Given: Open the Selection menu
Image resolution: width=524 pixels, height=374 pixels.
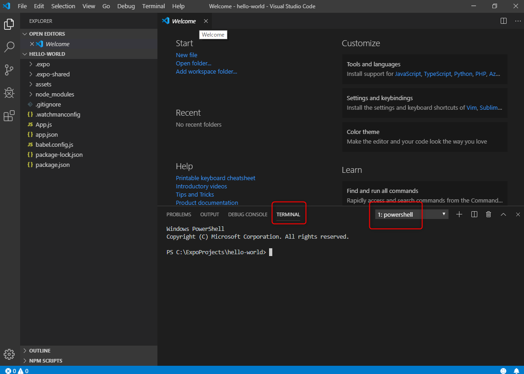Looking at the screenshot, I should [63, 6].
